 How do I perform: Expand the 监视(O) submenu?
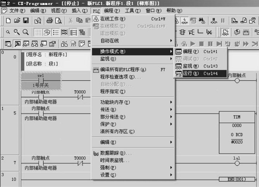[133, 59]
